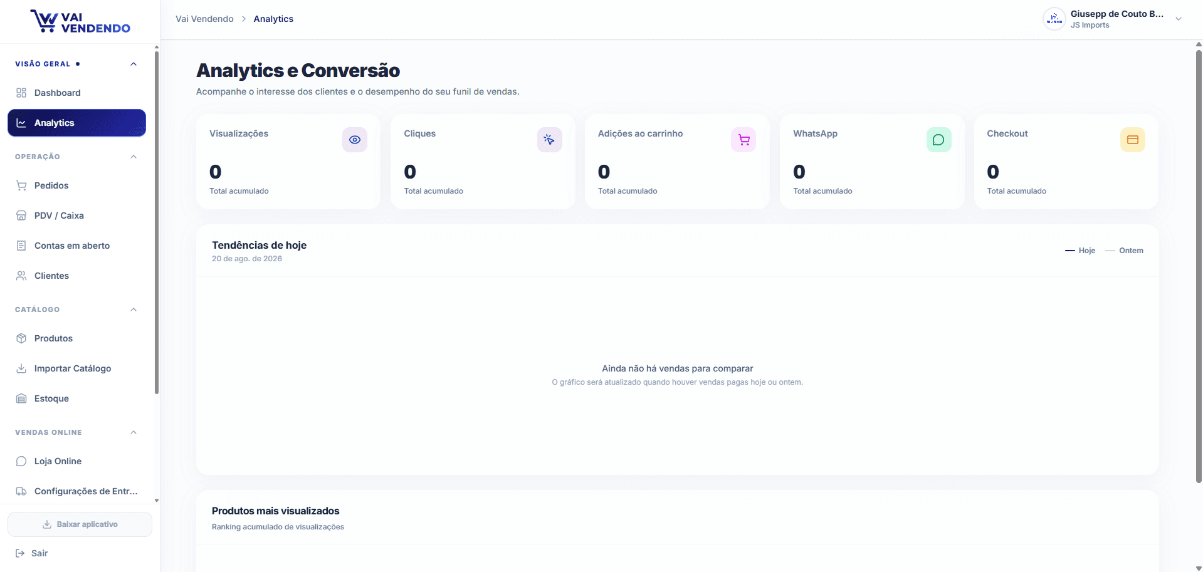
Task: Open Clientes from the sidebar
Action: [76, 276]
